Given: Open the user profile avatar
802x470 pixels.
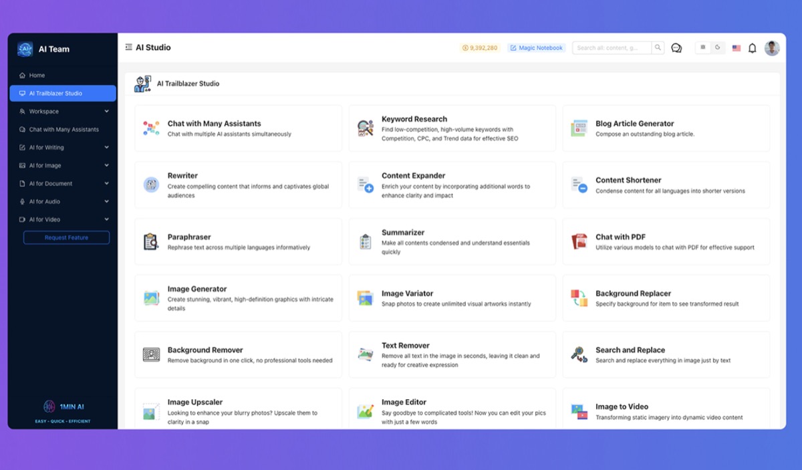Looking at the screenshot, I should coord(772,48).
